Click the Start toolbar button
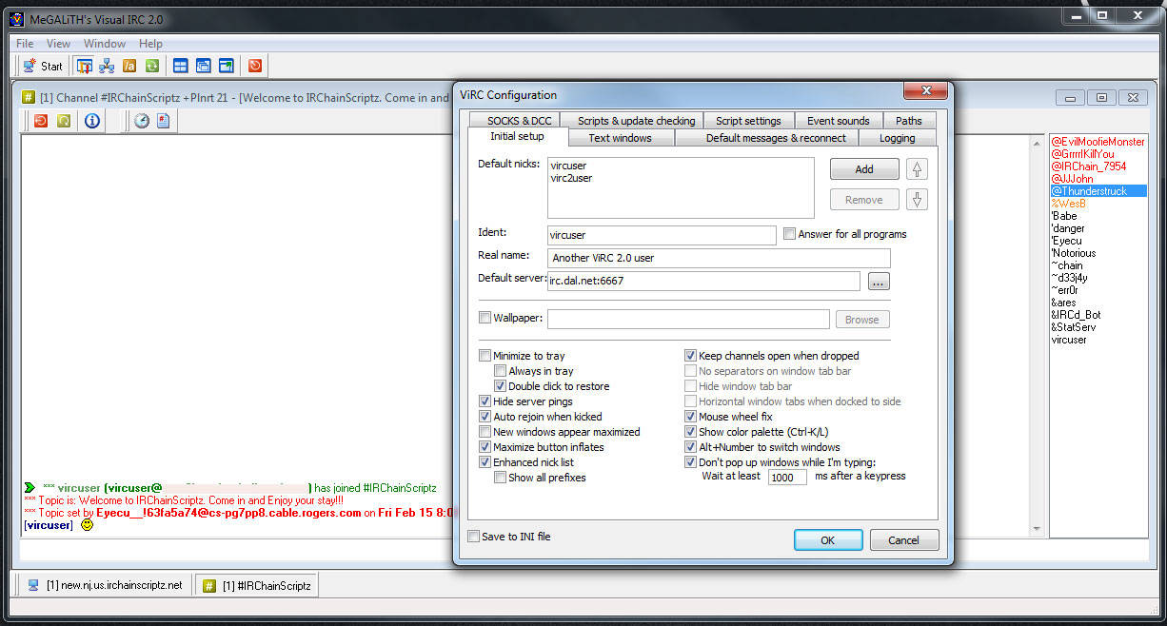1167x626 pixels. click(43, 66)
